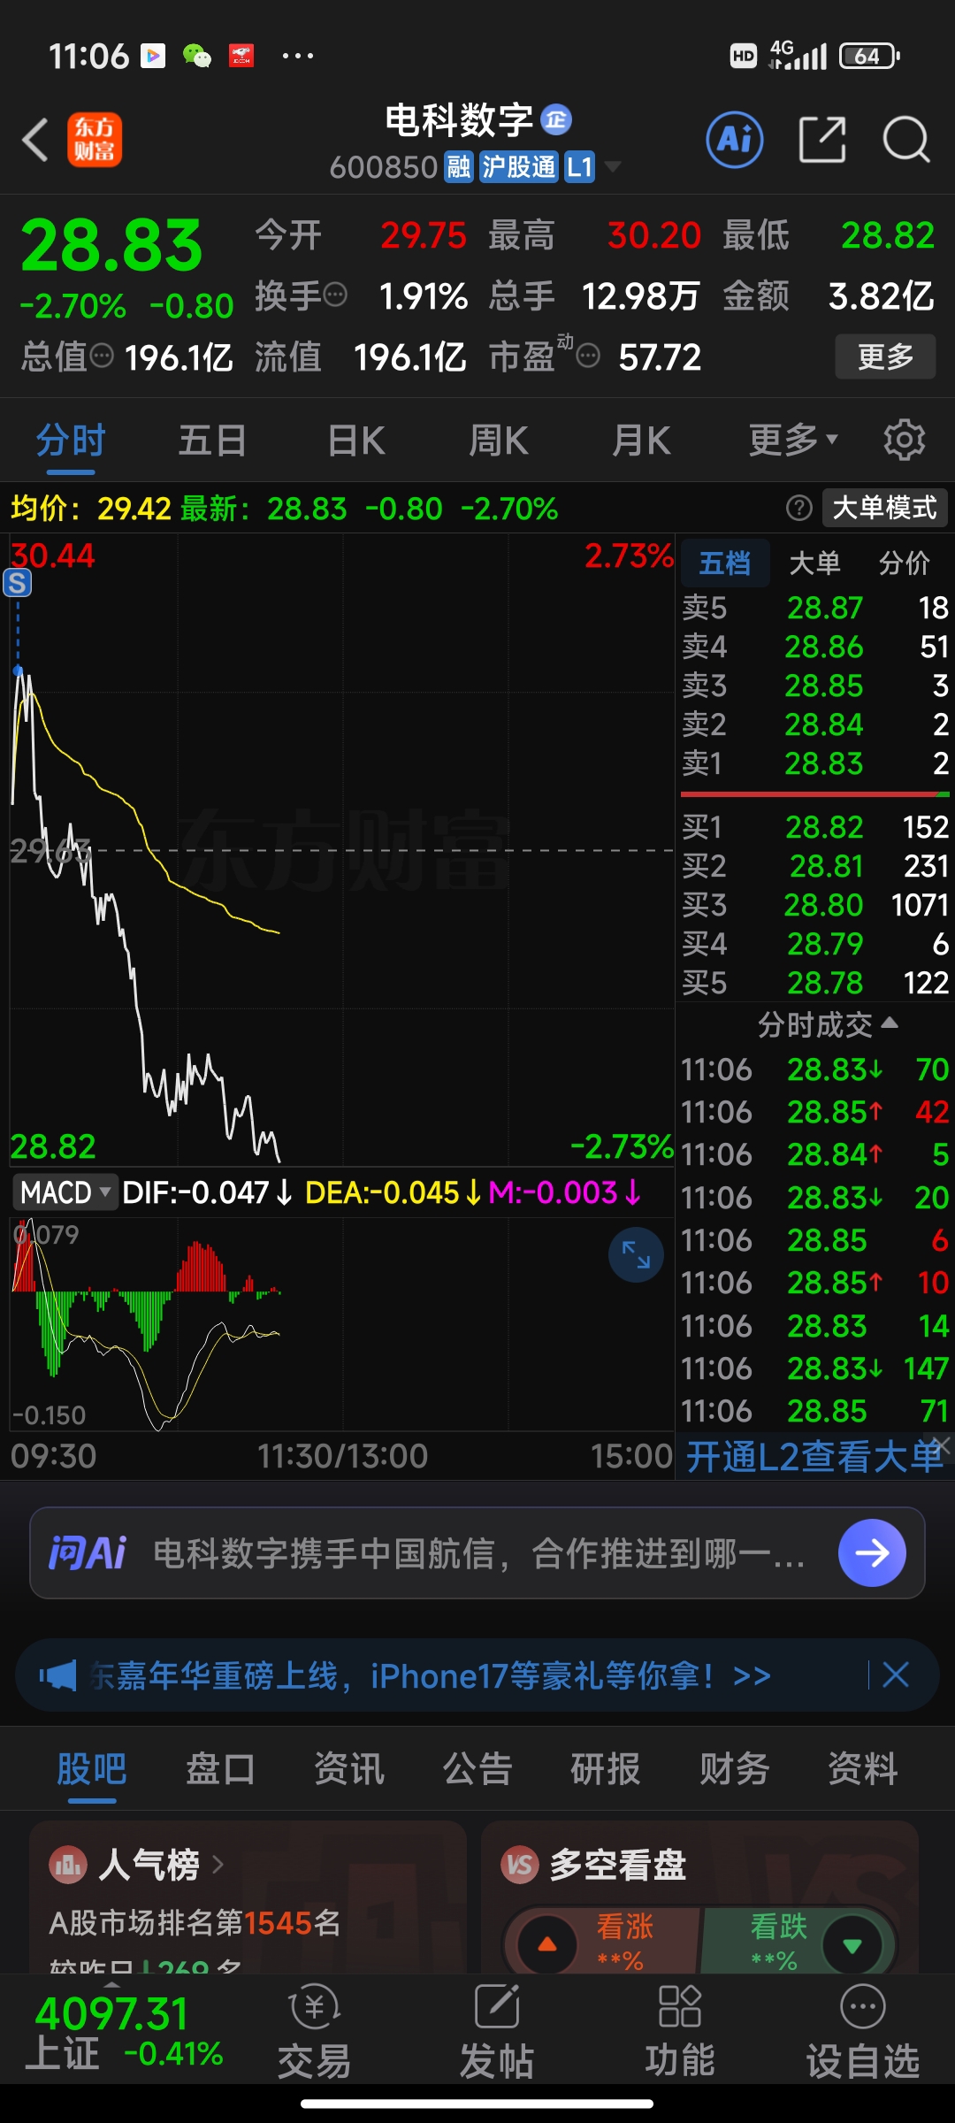Close the 开通L2 promotion with X
The width and height of the screenshot is (955, 2123).
point(943,1445)
